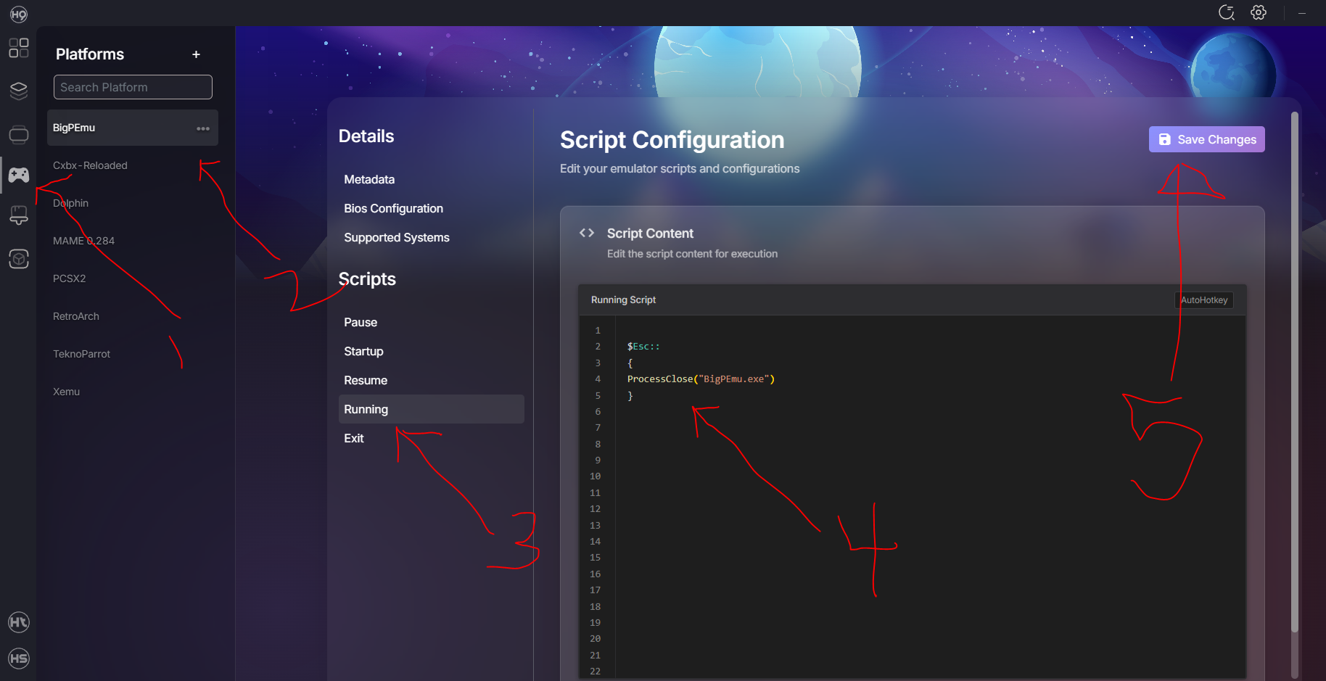Open settings with the gear icon
Viewport: 1326px width, 681px height.
1259,12
